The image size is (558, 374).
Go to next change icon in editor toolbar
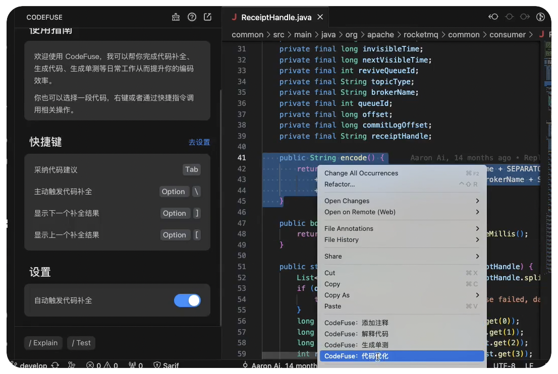(525, 17)
